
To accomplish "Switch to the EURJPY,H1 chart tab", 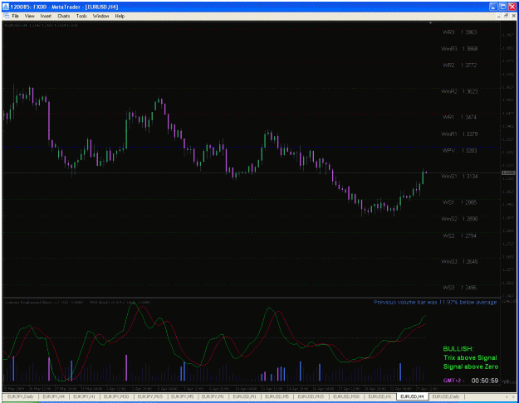I will coord(84,396).
